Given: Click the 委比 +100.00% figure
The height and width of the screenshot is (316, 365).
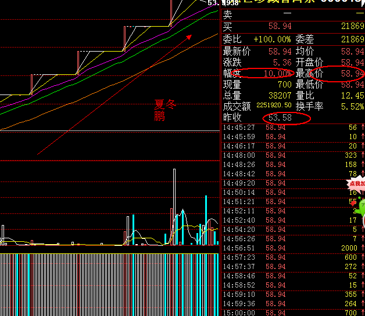Looking at the screenshot, I should 271,39.
